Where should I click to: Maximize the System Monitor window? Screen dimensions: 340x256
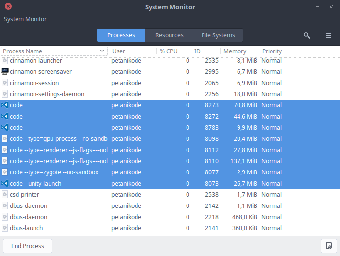332,6
